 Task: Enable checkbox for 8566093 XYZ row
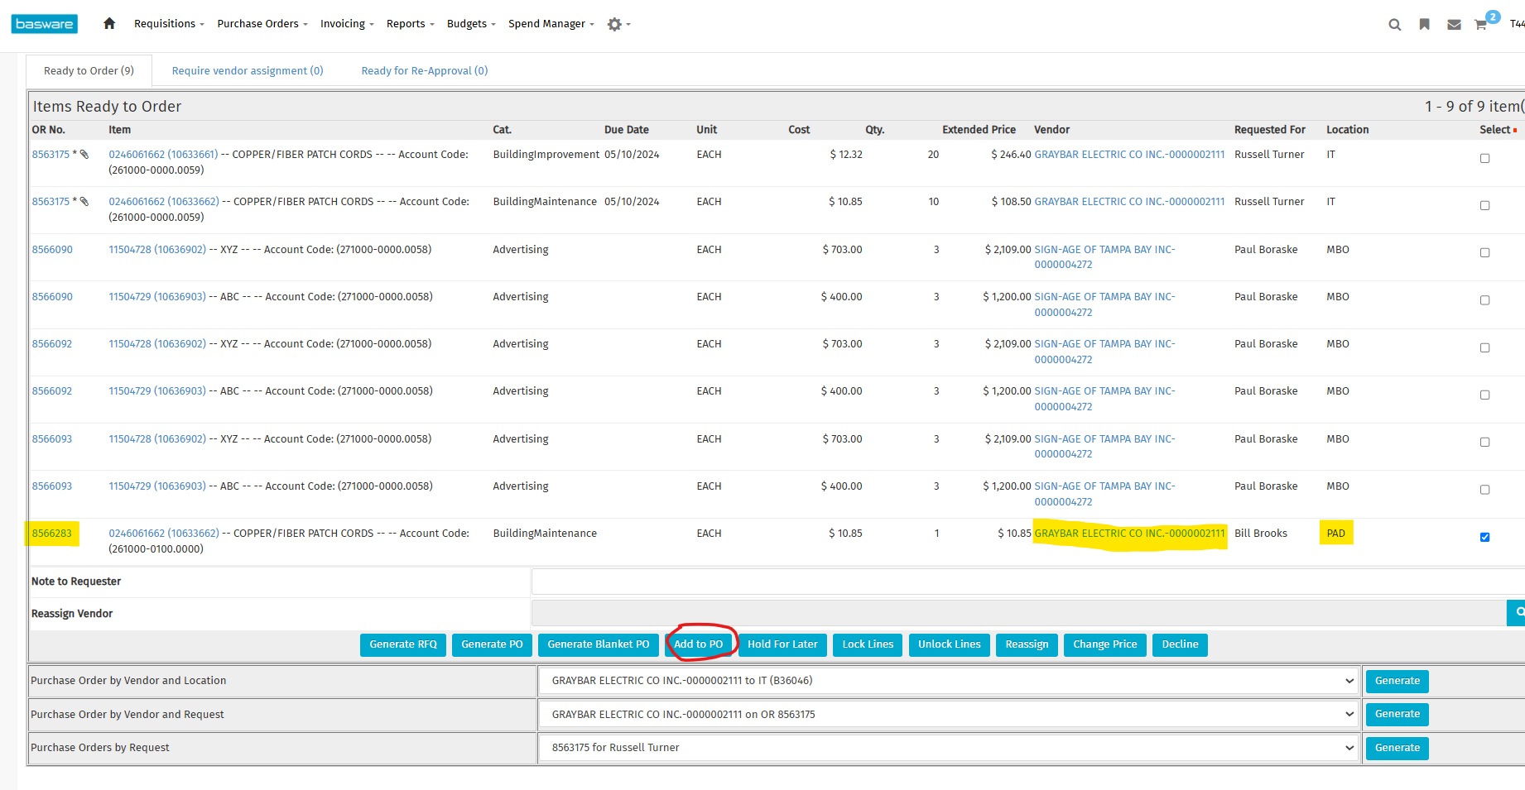pos(1484,443)
